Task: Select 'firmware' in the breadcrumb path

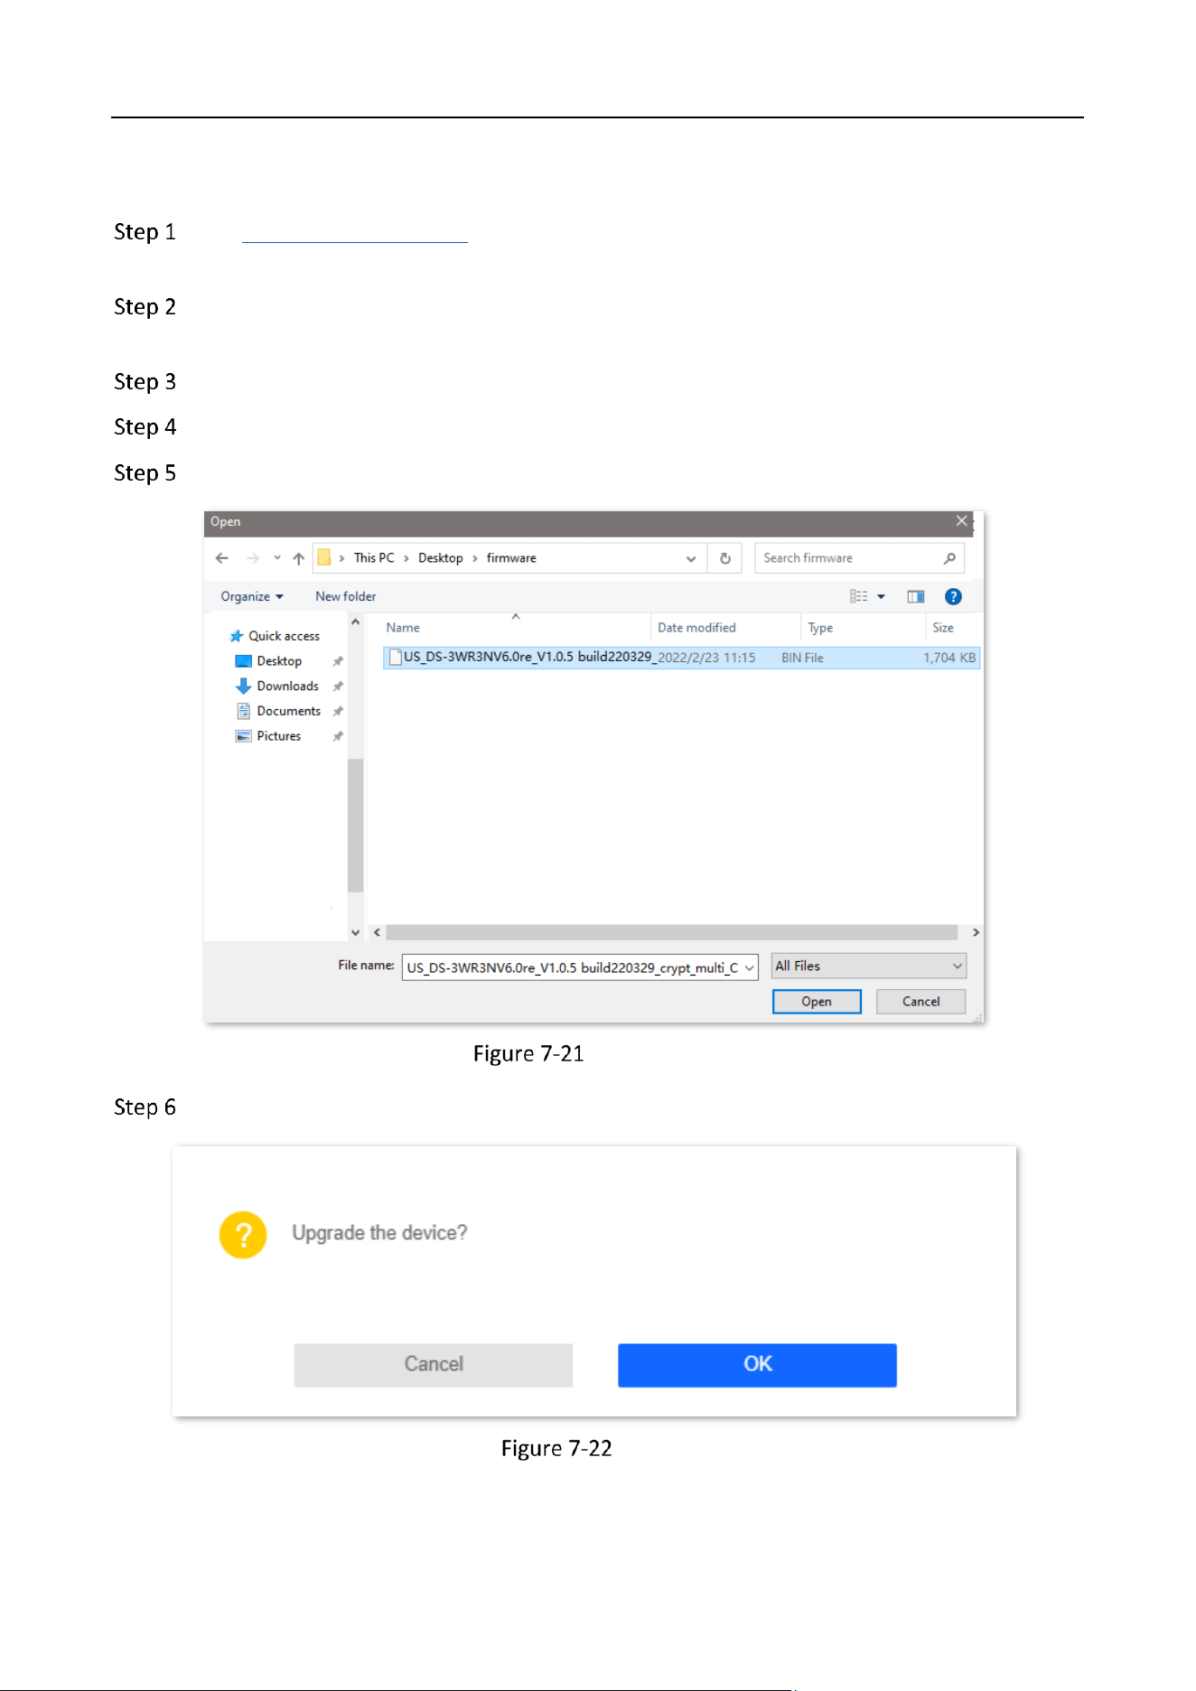Action: click(x=511, y=558)
